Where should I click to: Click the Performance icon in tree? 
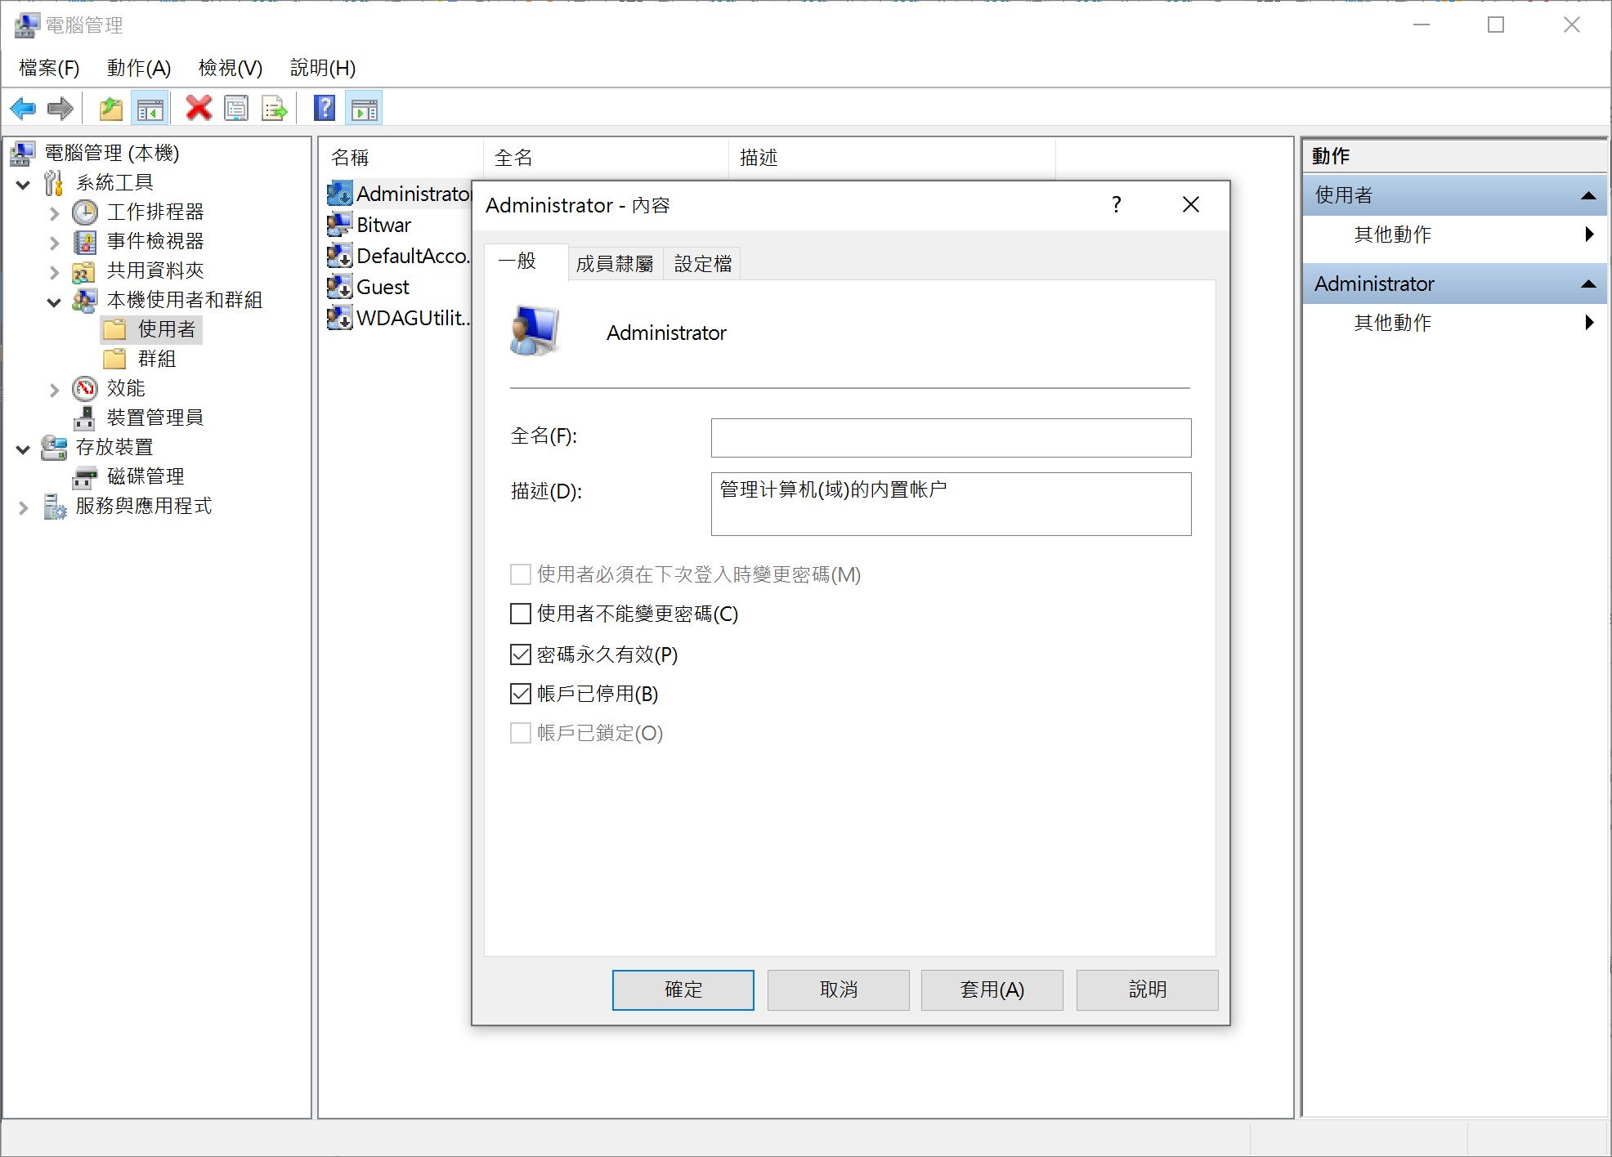coord(85,389)
